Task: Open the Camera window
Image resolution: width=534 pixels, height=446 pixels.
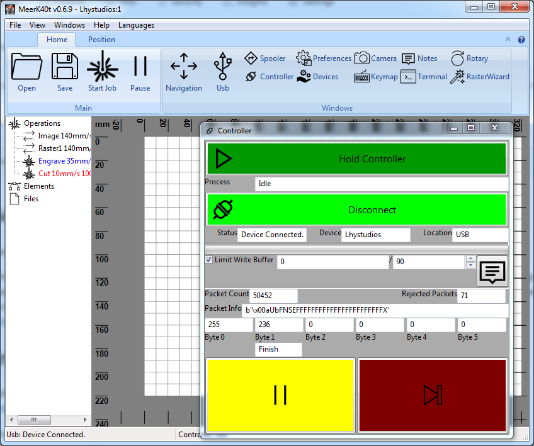Action: (x=375, y=59)
